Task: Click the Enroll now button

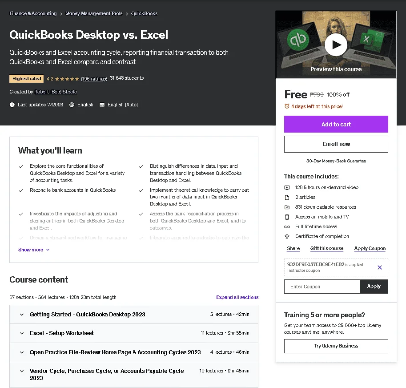Action: 336,144
